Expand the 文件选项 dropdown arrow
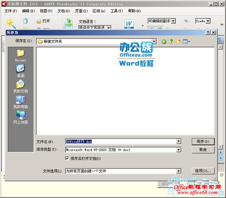Image resolution: width=226 pixels, height=198 pixels. (179, 171)
